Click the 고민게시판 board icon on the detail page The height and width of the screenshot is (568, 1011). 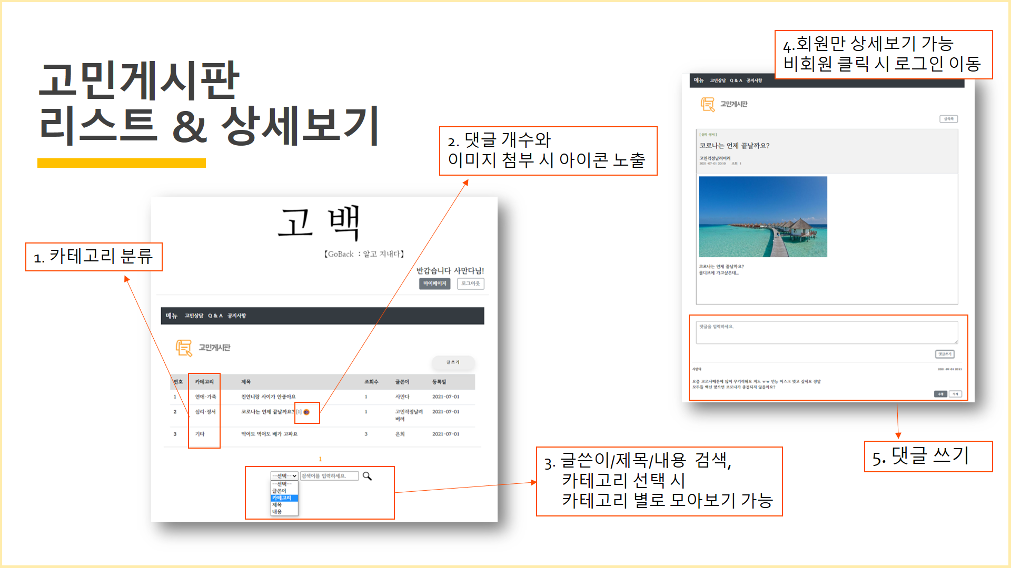(x=708, y=104)
